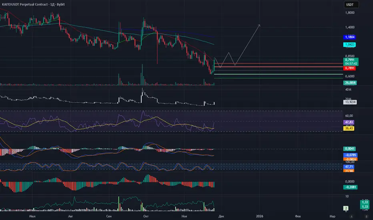Click the 26,68M volume value label
The image size is (373, 220).
pyautogui.click(x=350, y=83)
